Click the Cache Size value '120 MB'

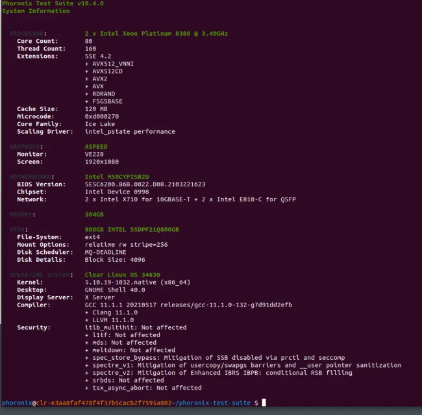(96, 109)
